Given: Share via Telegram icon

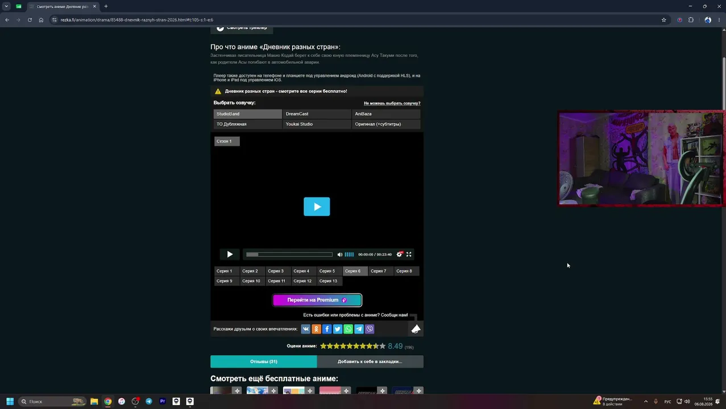Looking at the screenshot, I should [359, 329].
